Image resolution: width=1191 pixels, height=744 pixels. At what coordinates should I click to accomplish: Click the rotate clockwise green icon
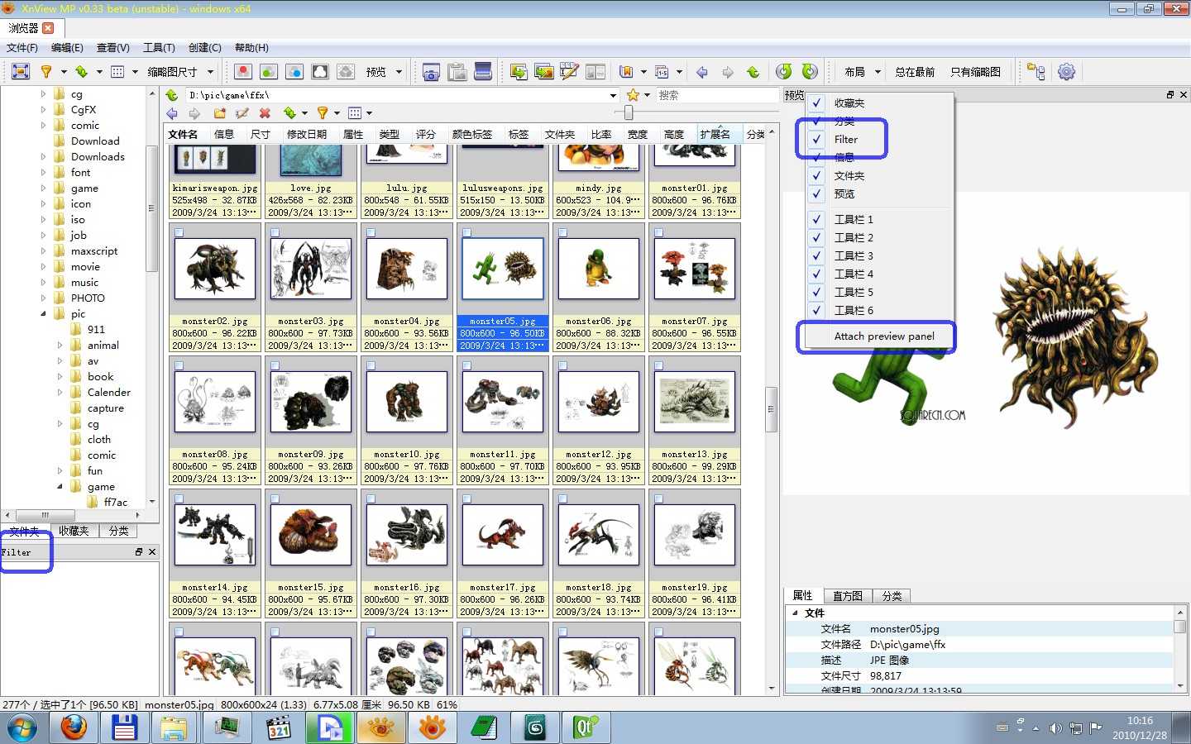(x=810, y=72)
